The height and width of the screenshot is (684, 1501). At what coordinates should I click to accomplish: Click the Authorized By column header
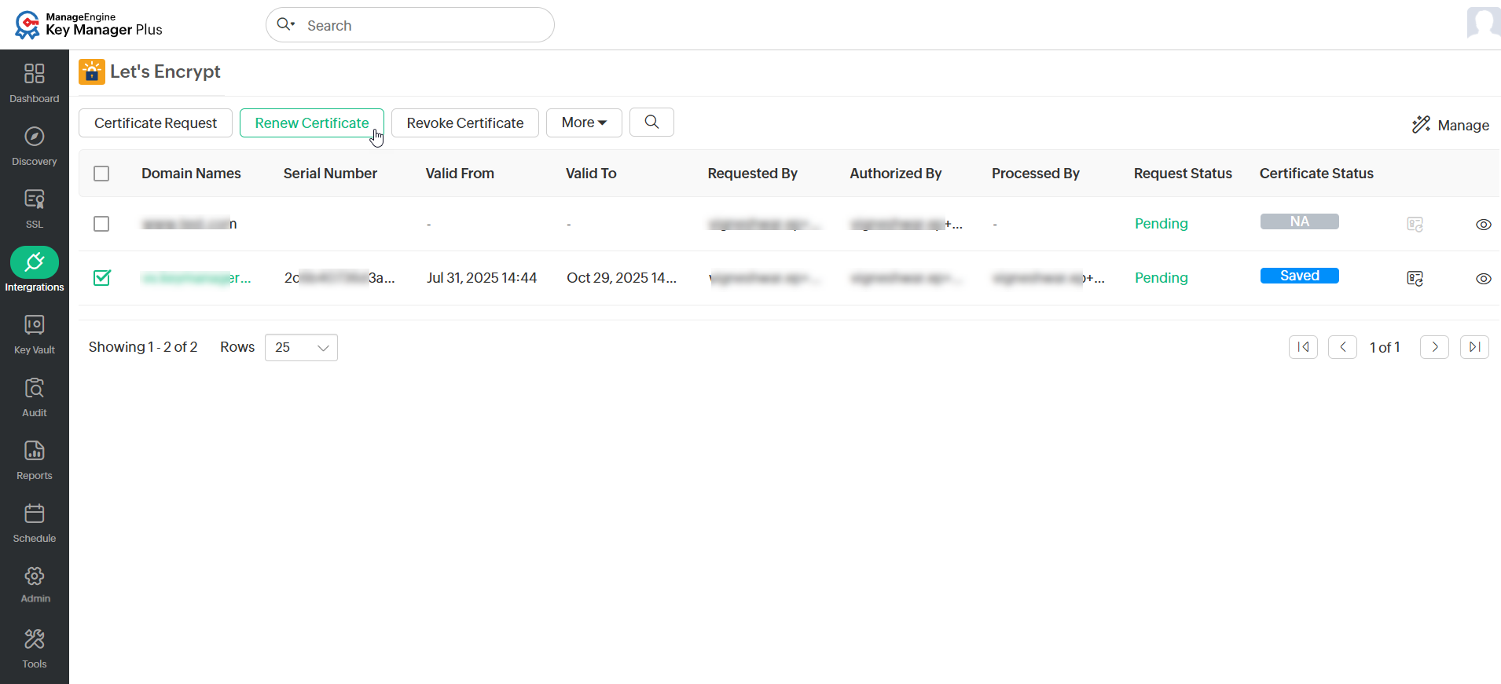pyautogui.click(x=895, y=174)
